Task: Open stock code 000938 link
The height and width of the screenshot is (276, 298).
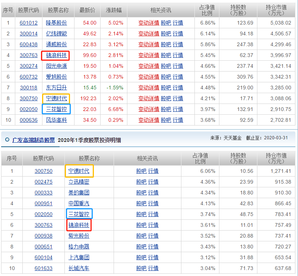Action: click(x=43, y=236)
